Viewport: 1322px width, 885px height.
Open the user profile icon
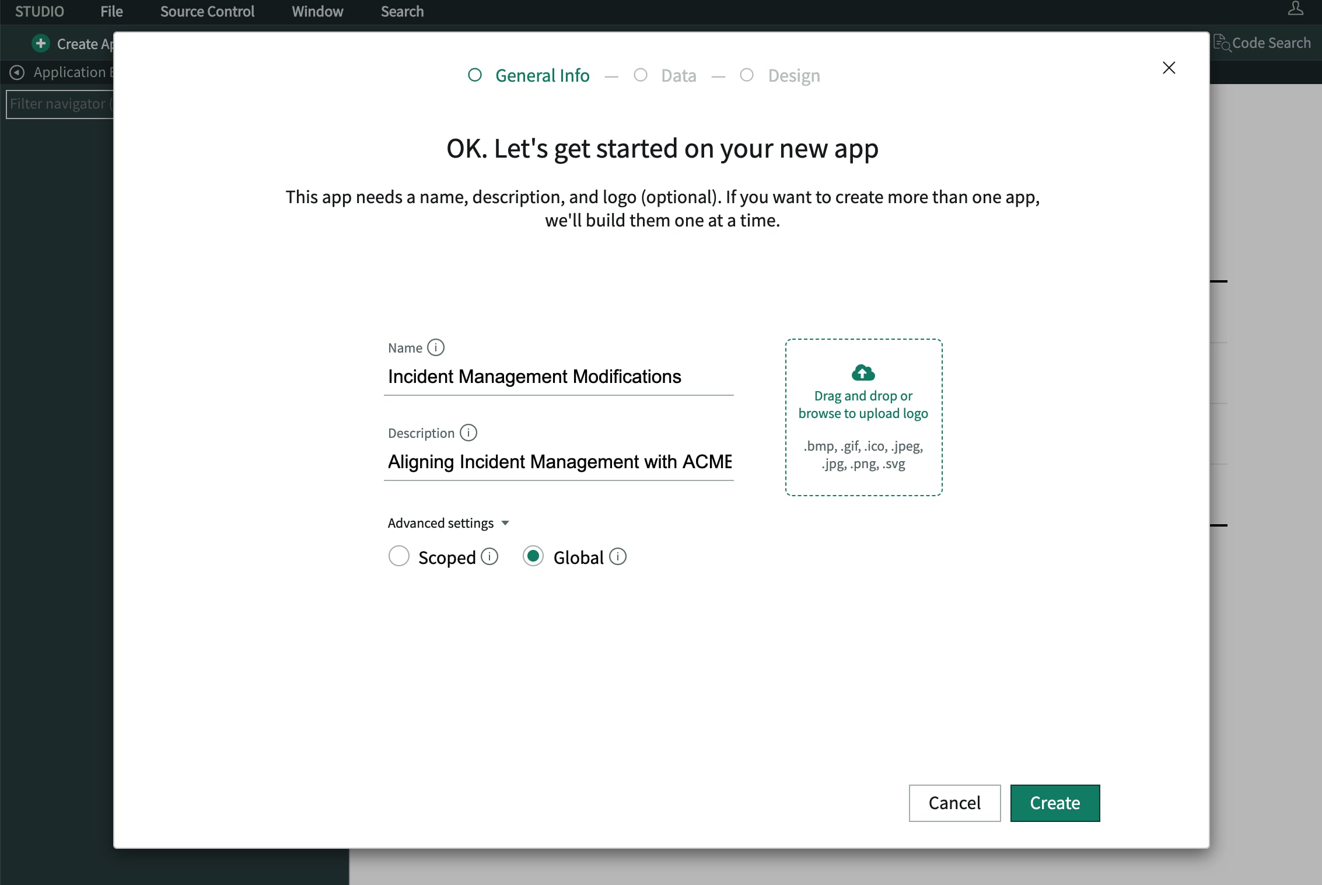(1295, 9)
